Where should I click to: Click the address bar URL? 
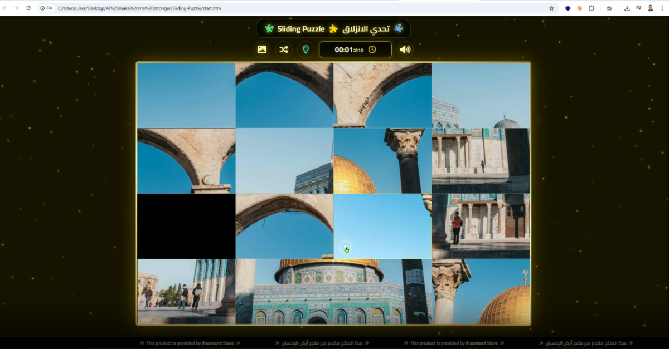[223, 8]
